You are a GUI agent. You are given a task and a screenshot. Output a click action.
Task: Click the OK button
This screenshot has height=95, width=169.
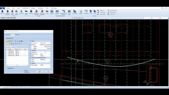[48, 72]
